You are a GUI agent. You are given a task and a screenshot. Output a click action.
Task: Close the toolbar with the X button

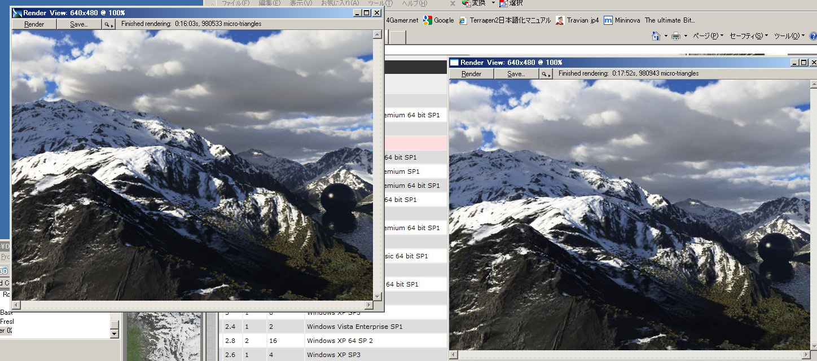(x=453, y=3)
